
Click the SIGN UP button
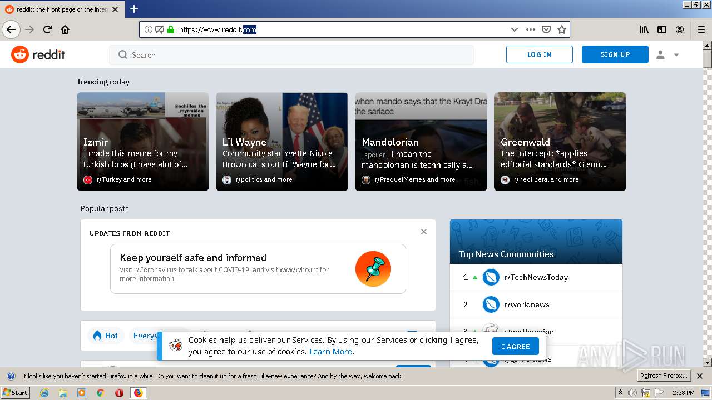click(615, 54)
